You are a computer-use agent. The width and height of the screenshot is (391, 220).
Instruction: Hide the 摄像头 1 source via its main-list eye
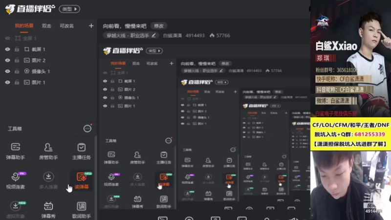click(x=7, y=71)
